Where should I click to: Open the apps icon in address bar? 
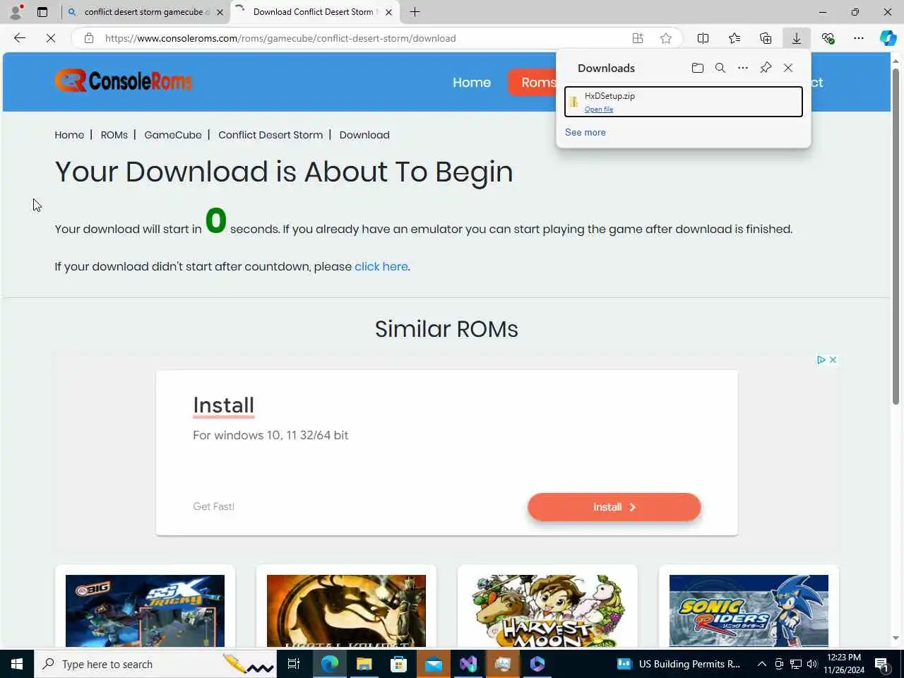point(638,38)
